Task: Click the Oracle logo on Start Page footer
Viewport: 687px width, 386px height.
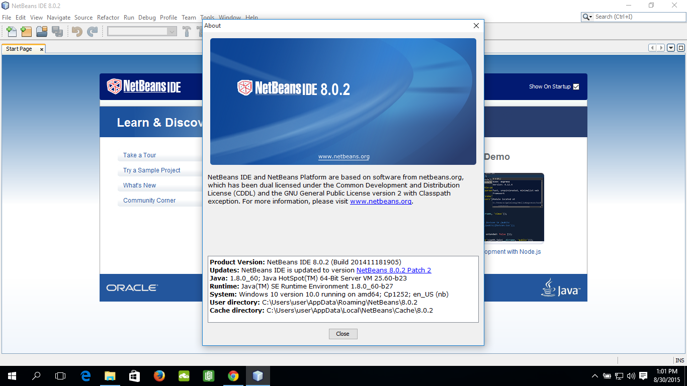Action: tap(132, 288)
